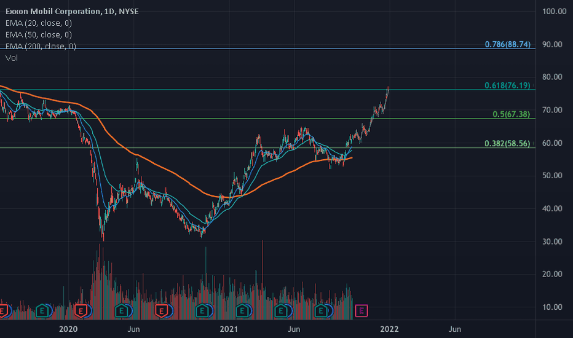Click the 0.382(58.56) Fibonacci level label
Screen dimensions: 573x338
click(507, 144)
